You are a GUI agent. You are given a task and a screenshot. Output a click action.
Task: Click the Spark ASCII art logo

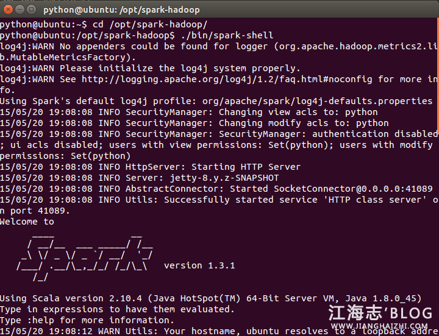click(x=84, y=256)
